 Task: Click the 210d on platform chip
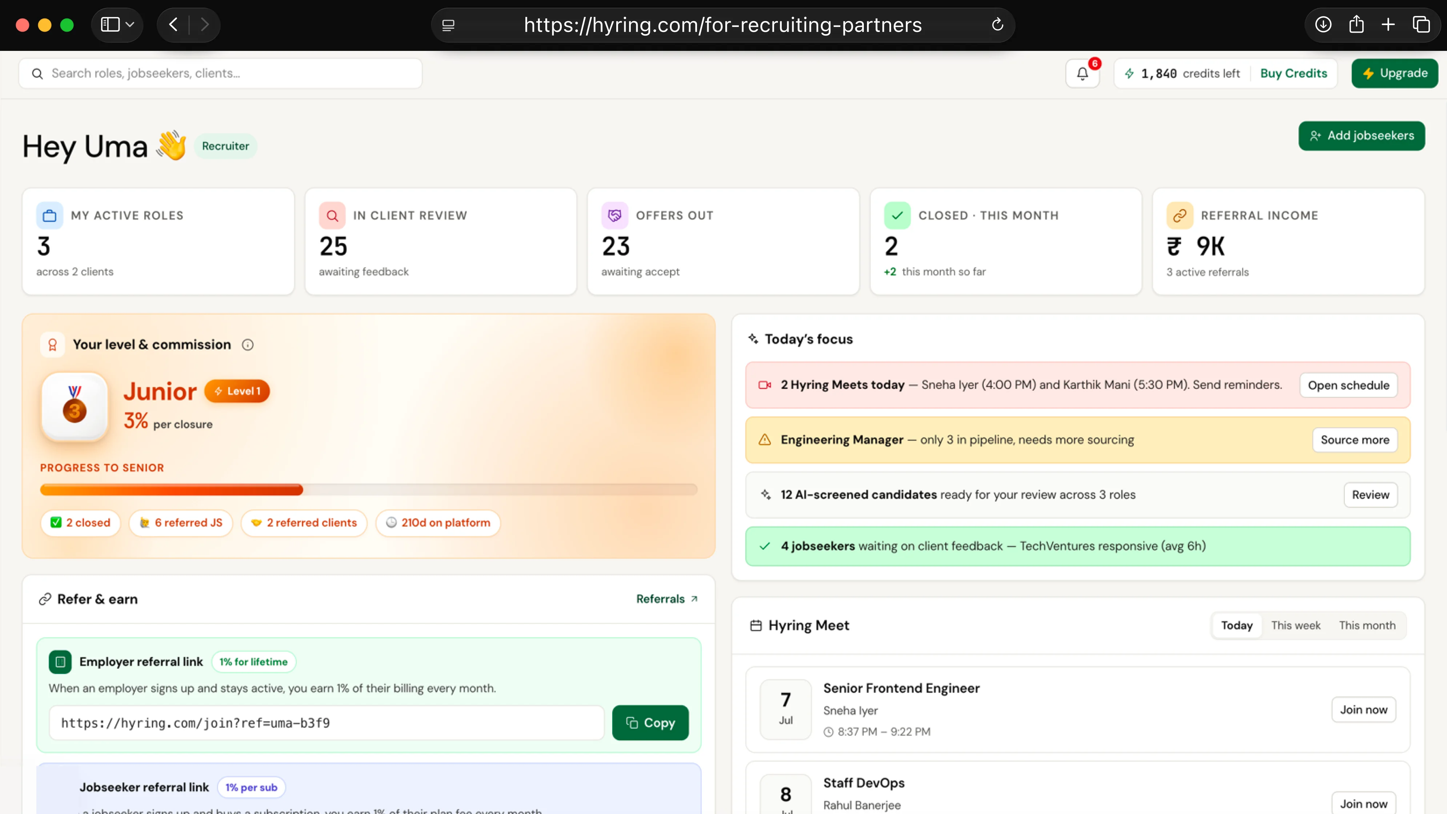click(x=438, y=523)
